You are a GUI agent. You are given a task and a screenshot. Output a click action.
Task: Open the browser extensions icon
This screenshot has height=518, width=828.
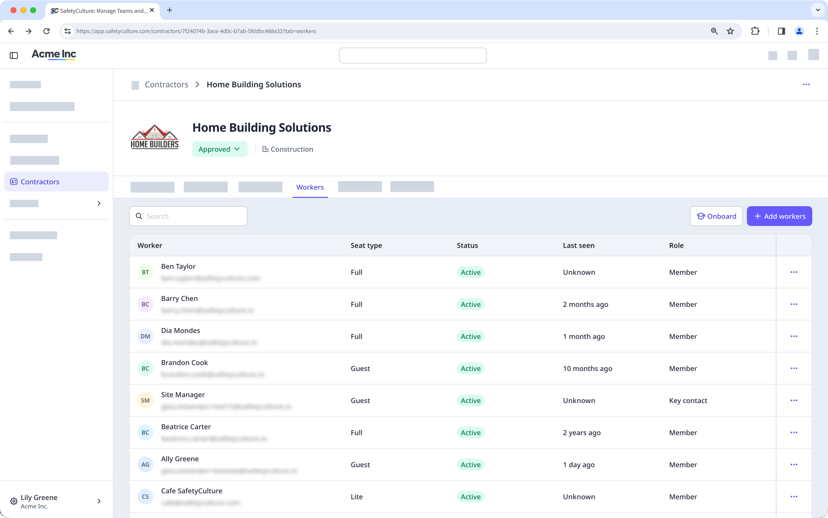pos(755,31)
